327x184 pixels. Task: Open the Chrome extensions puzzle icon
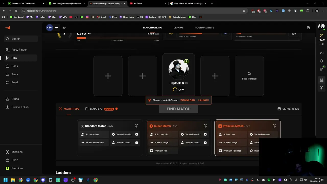point(308,11)
